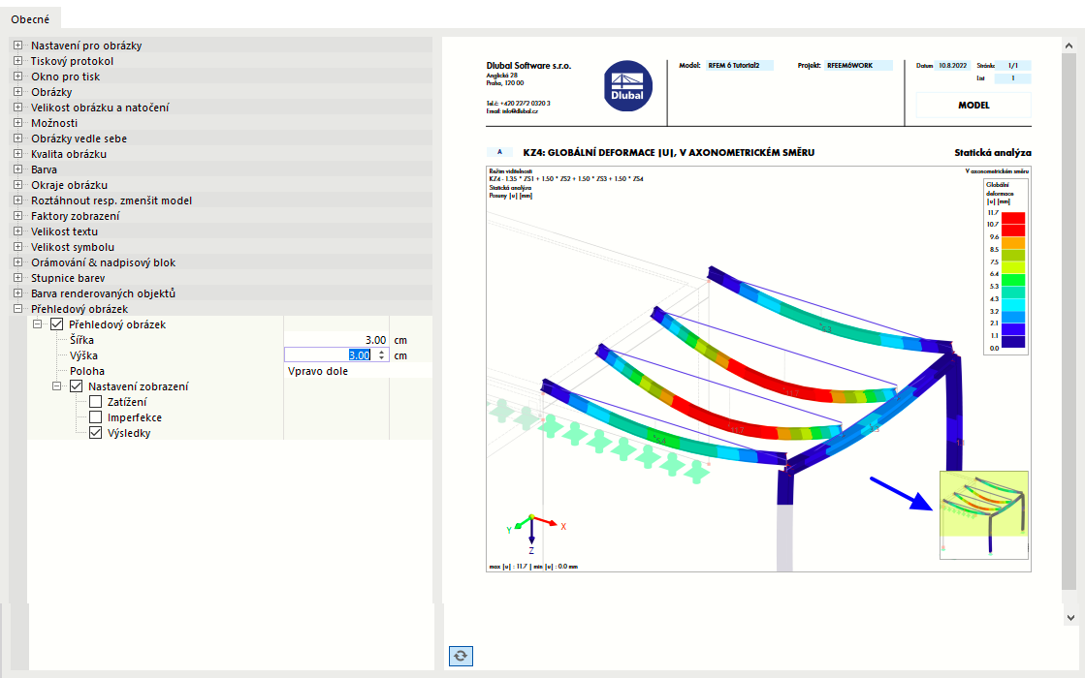Click the orange 9.6 color scale swatch
1085x678 pixels.
(x=1013, y=242)
